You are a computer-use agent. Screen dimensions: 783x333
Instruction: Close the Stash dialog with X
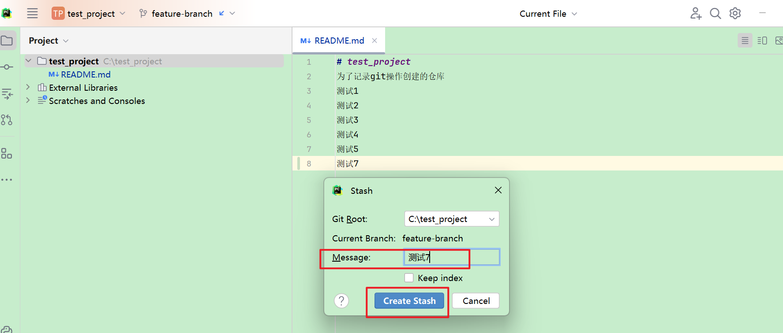click(498, 190)
